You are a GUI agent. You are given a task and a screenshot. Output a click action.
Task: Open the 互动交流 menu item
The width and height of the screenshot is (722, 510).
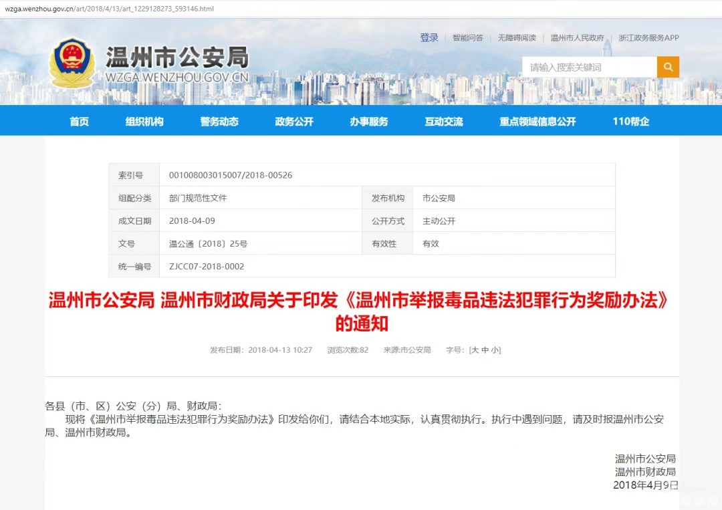444,122
